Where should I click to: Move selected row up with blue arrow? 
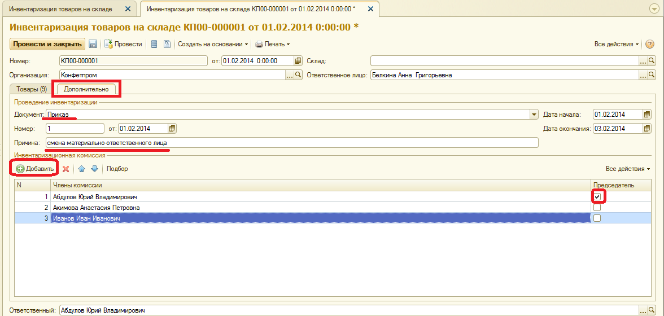point(82,169)
